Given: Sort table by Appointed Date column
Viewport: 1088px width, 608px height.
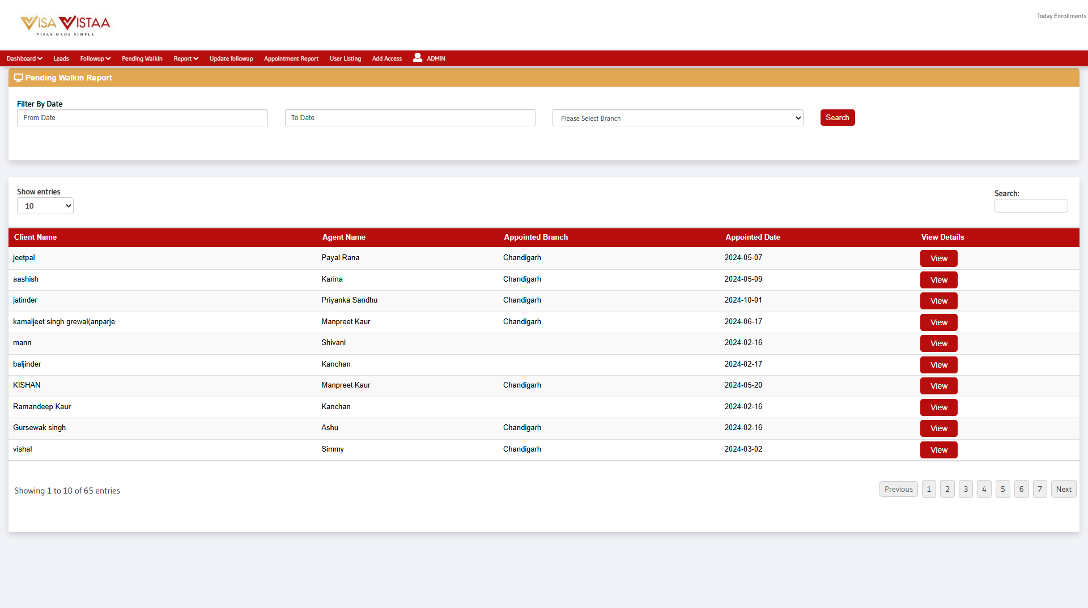Looking at the screenshot, I should pos(753,237).
